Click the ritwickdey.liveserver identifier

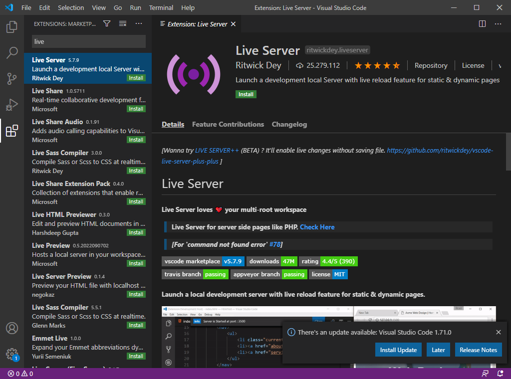[x=337, y=50]
